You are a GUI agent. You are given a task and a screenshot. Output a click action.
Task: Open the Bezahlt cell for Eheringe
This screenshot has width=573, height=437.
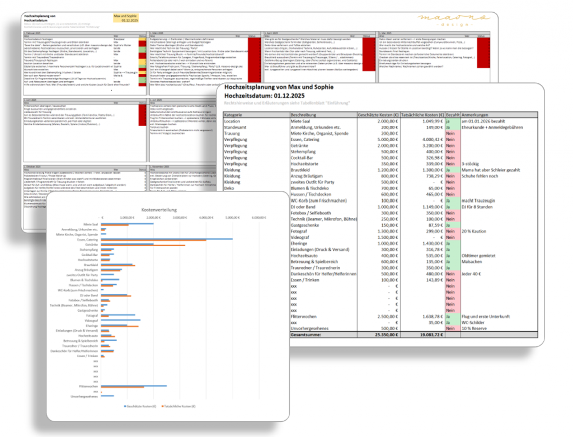(452, 243)
